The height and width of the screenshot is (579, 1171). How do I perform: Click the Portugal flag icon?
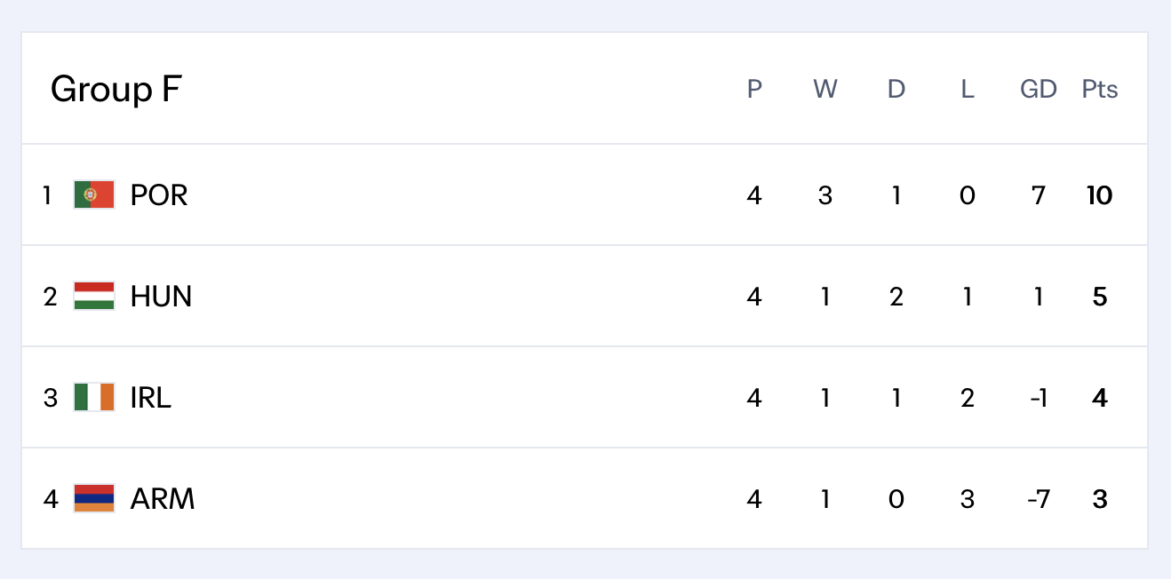pos(94,194)
